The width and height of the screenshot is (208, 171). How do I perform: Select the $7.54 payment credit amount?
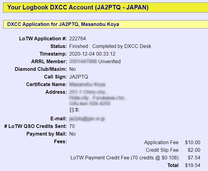[x=194, y=158]
